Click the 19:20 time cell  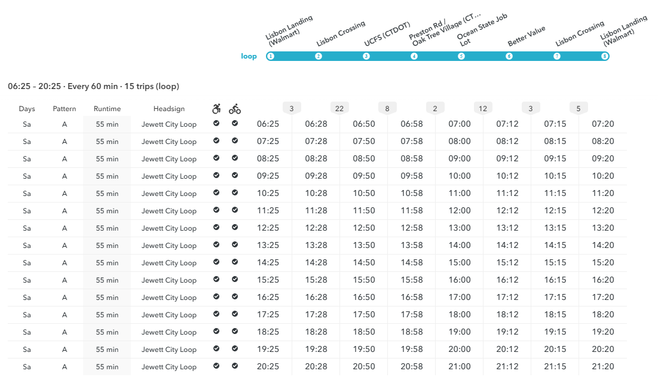(603, 332)
